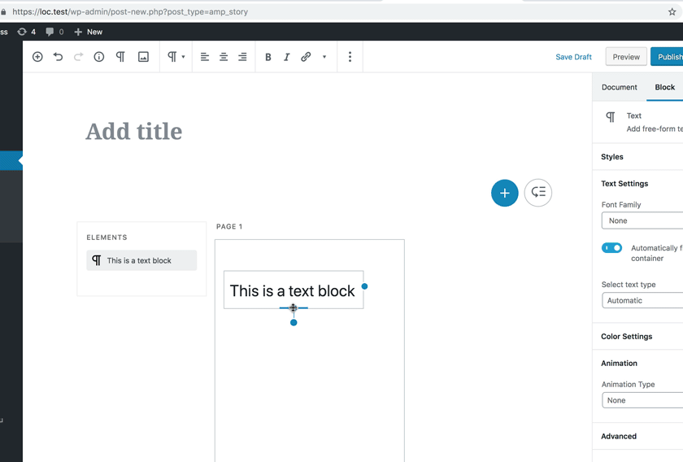Toggle bold formatting
The width and height of the screenshot is (683, 462).
tap(268, 57)
